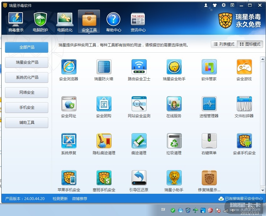
Task: Click 微博推荐 link
Action: point(80,198)
